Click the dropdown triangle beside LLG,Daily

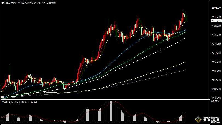coord(2,3)
